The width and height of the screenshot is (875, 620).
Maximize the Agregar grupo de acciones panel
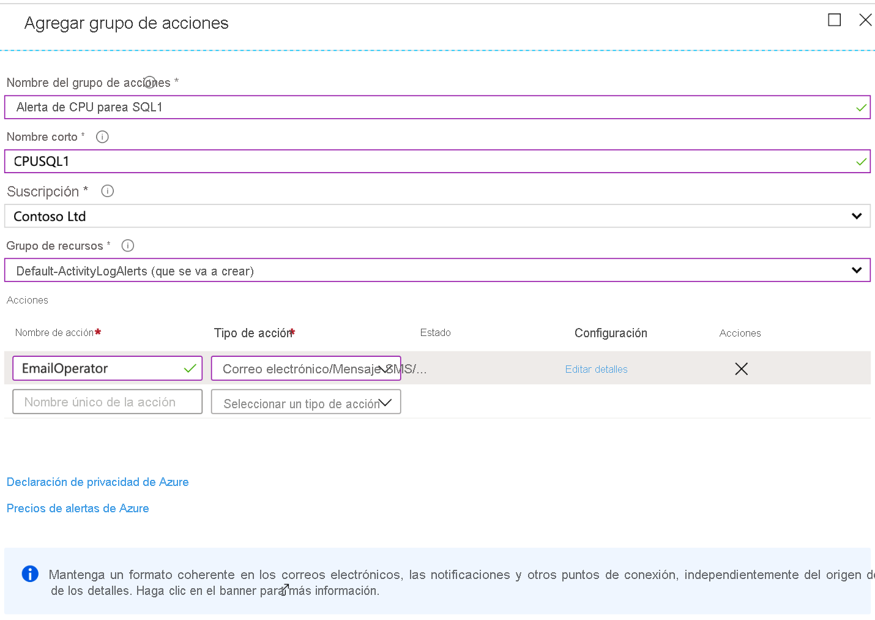coord(834,20)
